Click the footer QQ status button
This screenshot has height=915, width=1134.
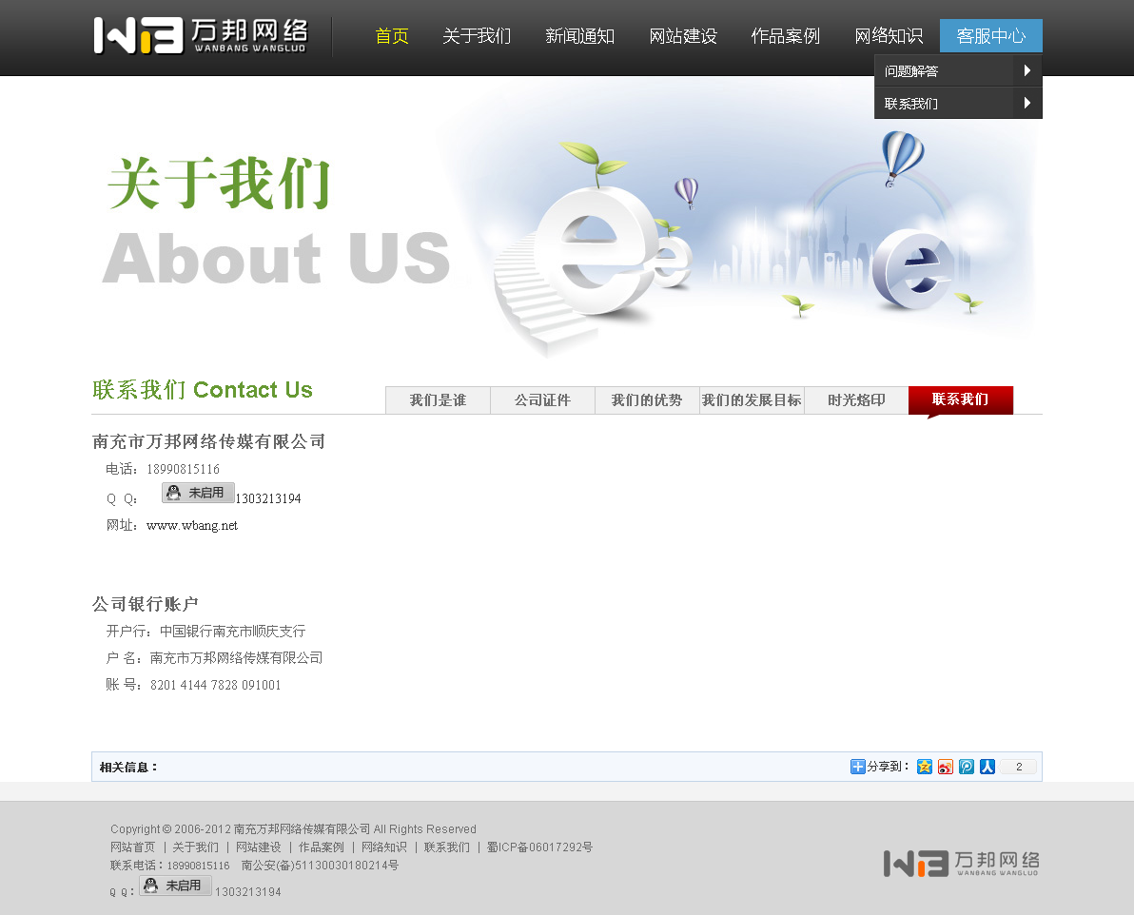(175, 886)
